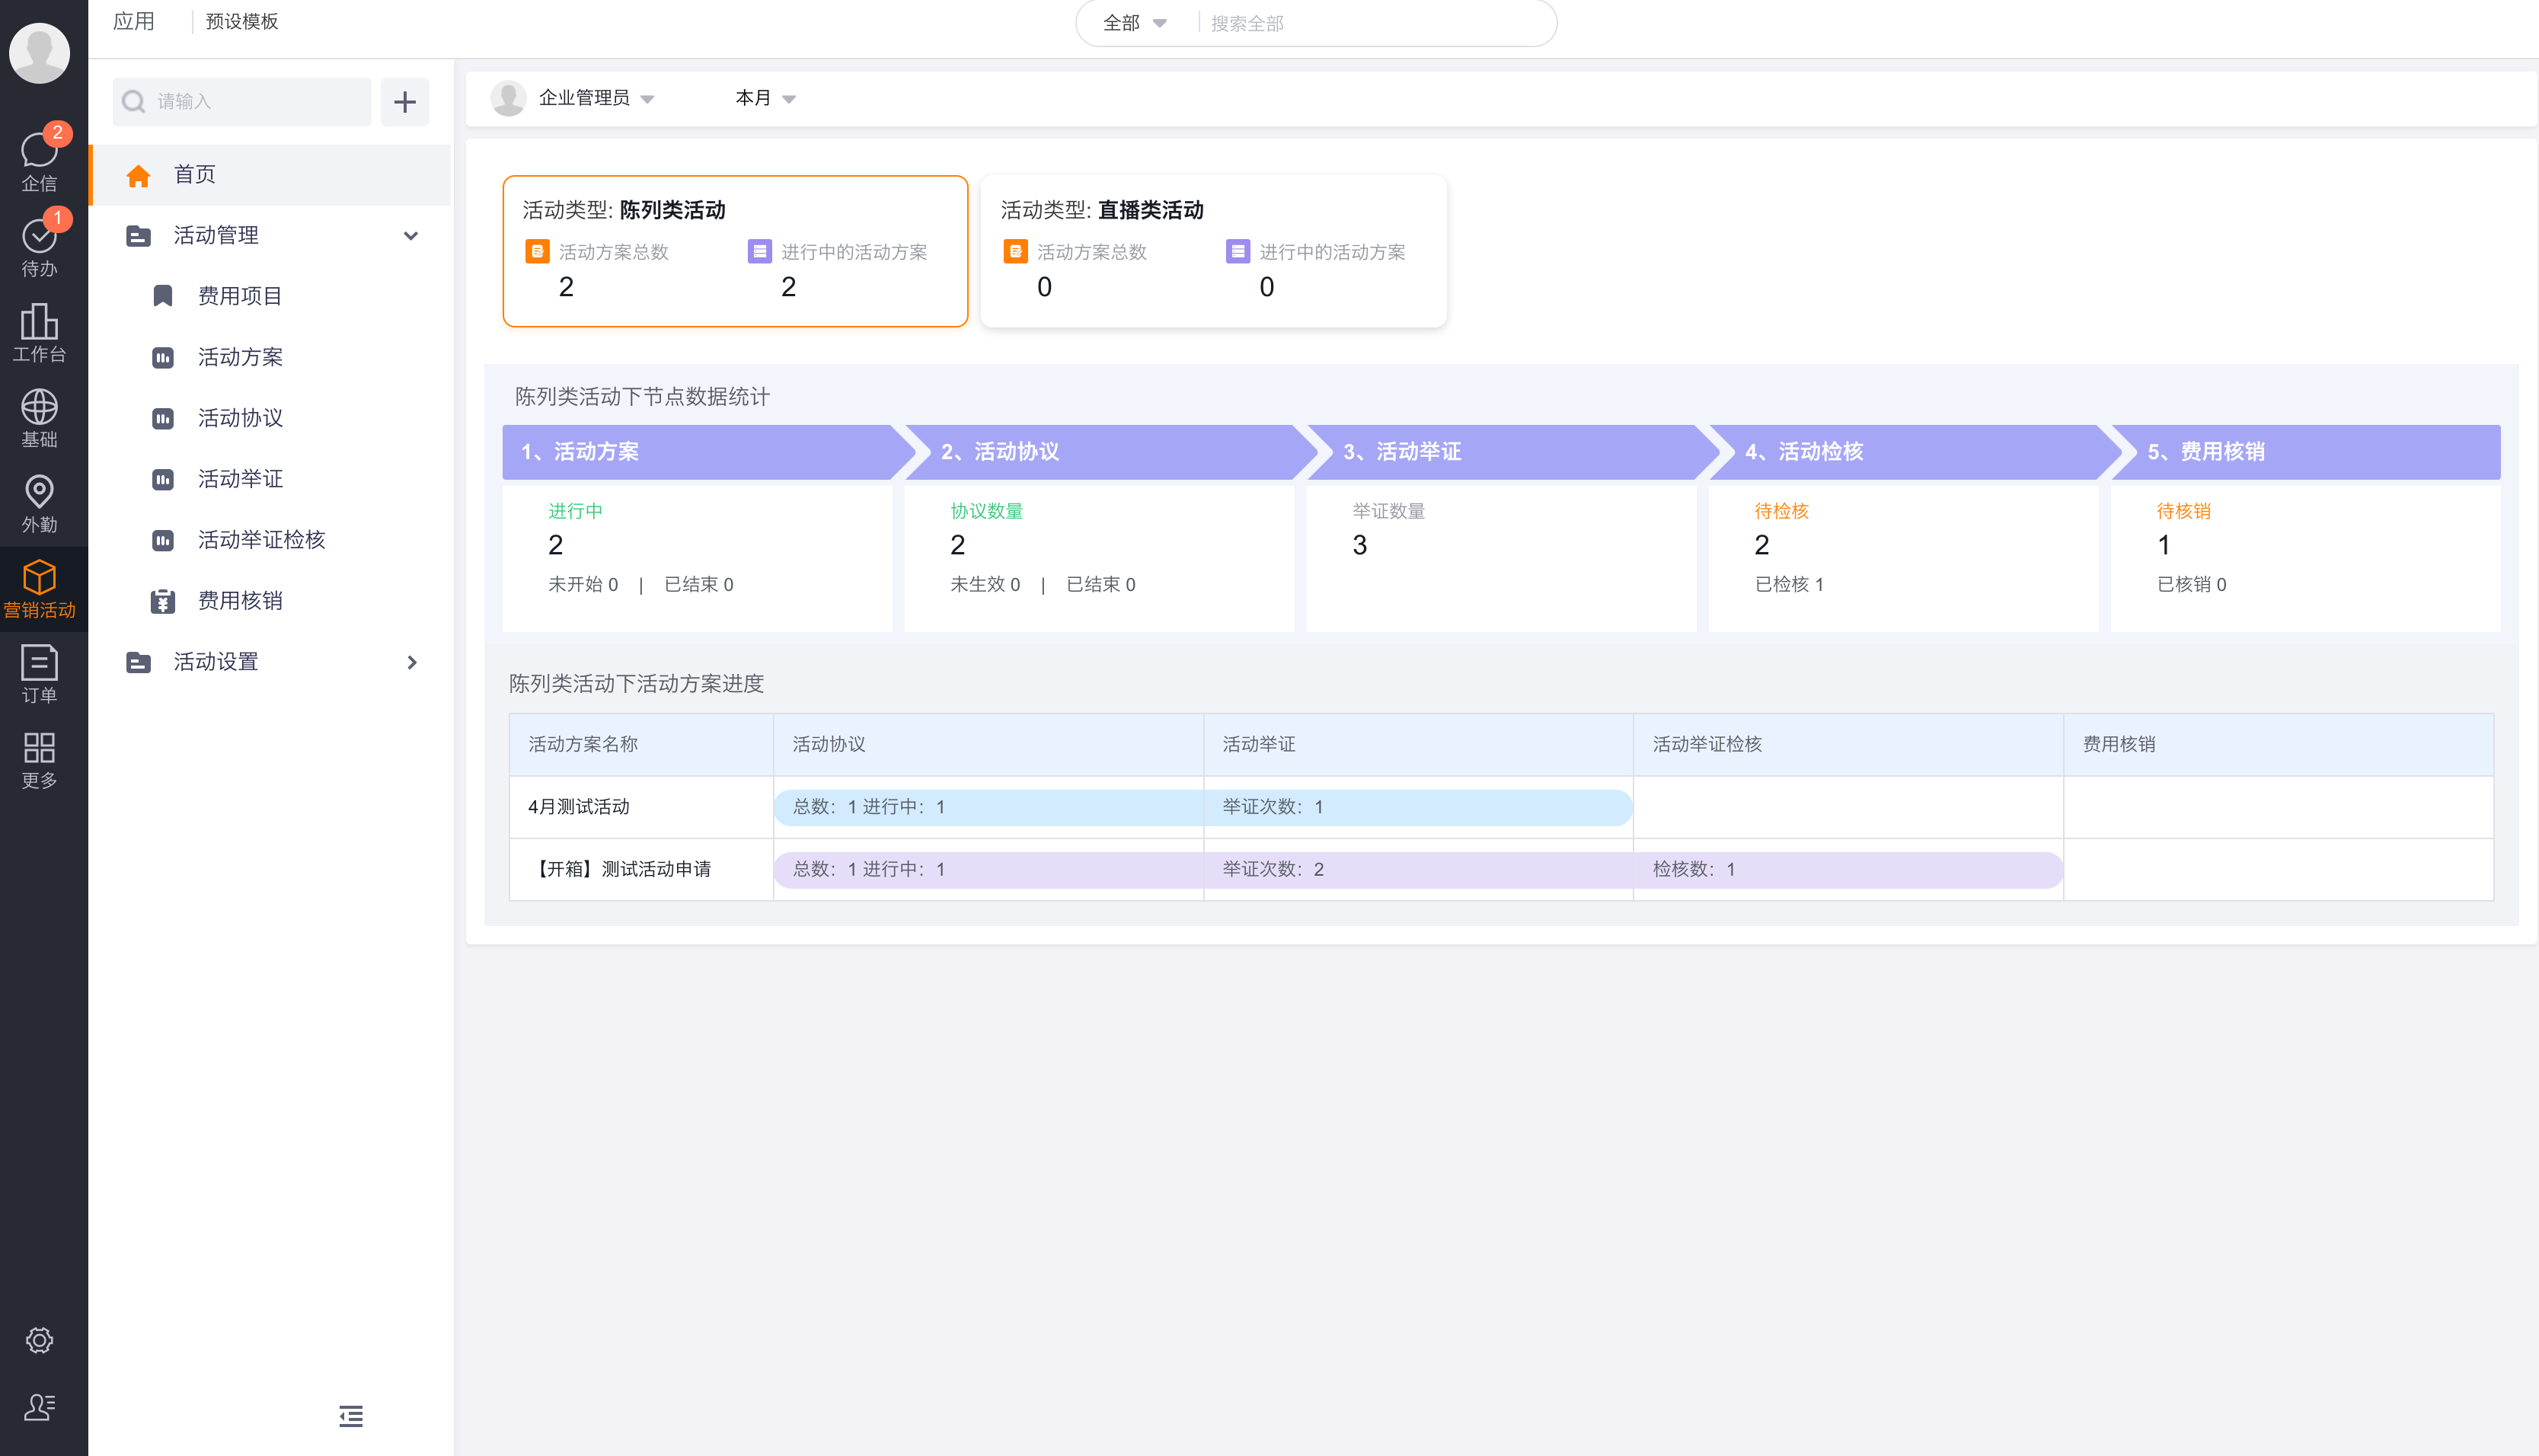The height and width of the screenshot is (1456, 2539).
Task: Open the 本月 period dropdown
Action: (765, 98)
